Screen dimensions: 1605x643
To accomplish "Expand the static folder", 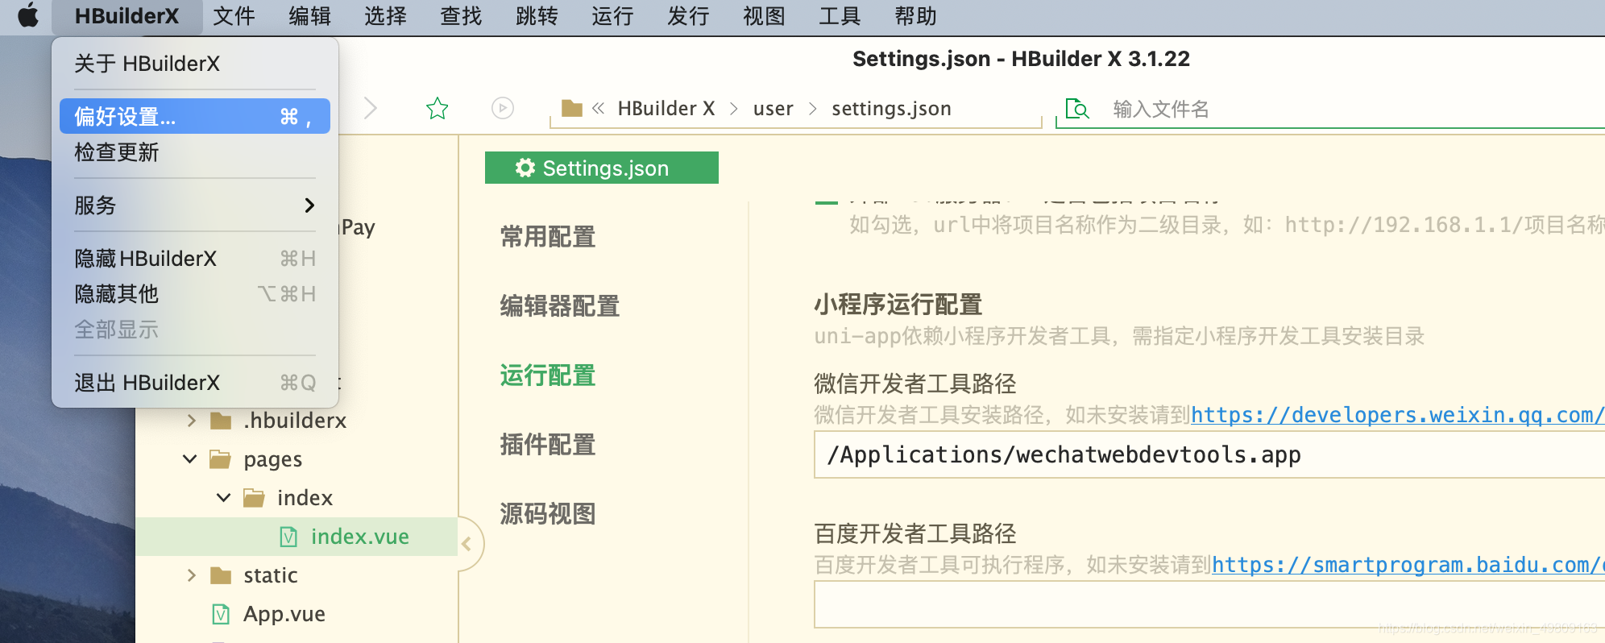I will click(x=191, y=575).
